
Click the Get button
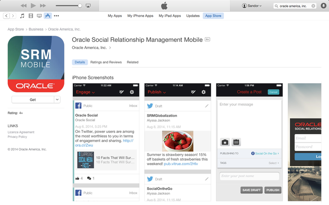click(33, 99)
